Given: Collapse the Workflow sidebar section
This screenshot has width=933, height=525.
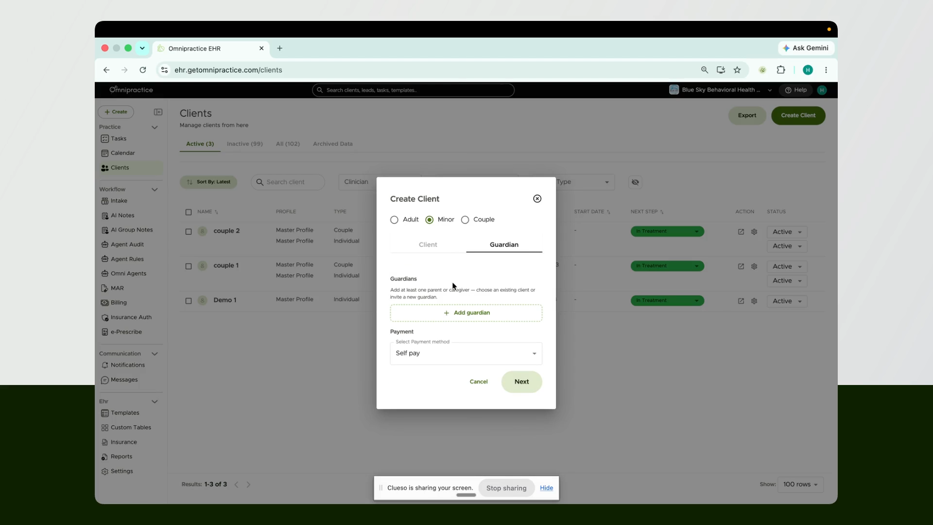Looking at the screenshot, I should click(155, 190).
